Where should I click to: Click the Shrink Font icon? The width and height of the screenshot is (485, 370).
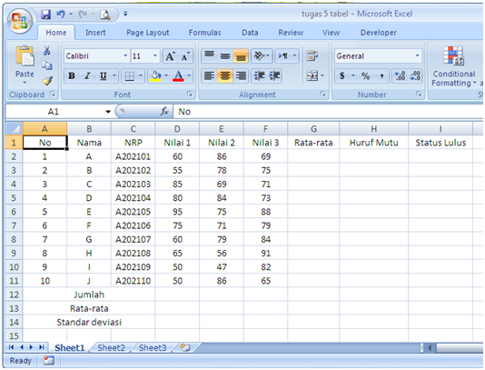185,56
